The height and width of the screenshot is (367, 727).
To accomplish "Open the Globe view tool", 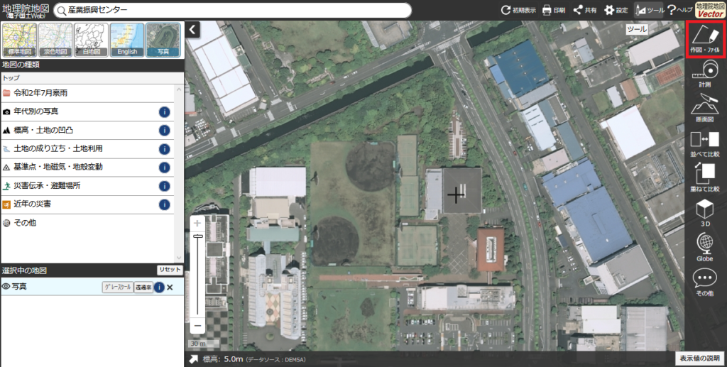I will point(705,247).
